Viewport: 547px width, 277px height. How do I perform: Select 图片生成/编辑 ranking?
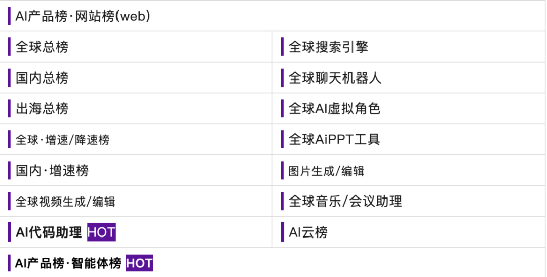[326, 171]
